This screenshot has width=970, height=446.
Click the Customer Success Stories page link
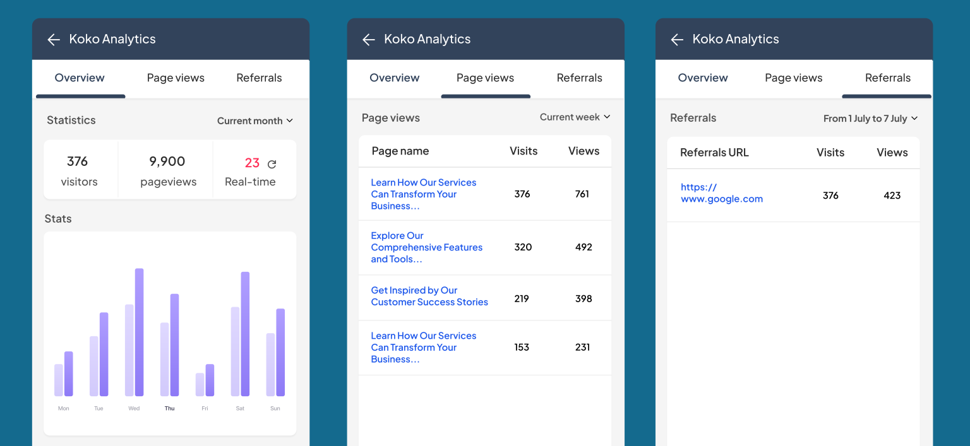(x=429, y=296)
